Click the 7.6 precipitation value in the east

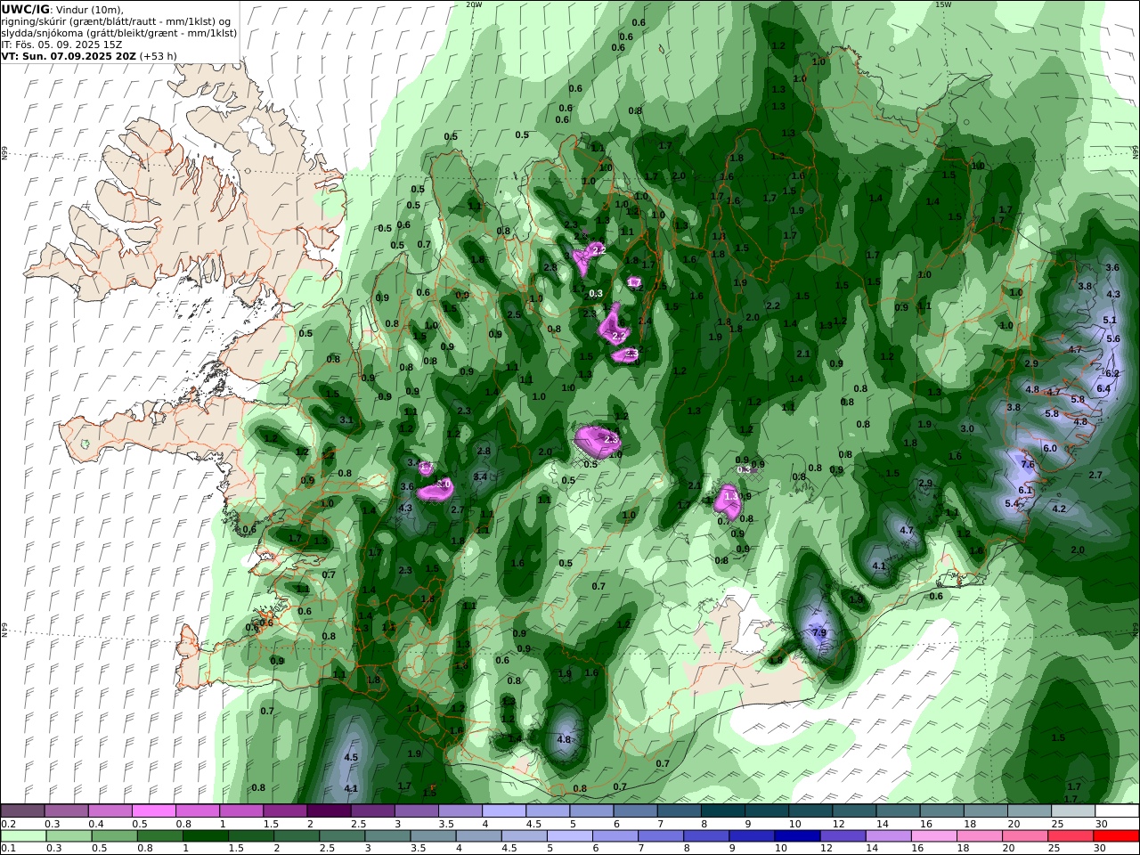pyautogui.click(x=1027, y=465)
